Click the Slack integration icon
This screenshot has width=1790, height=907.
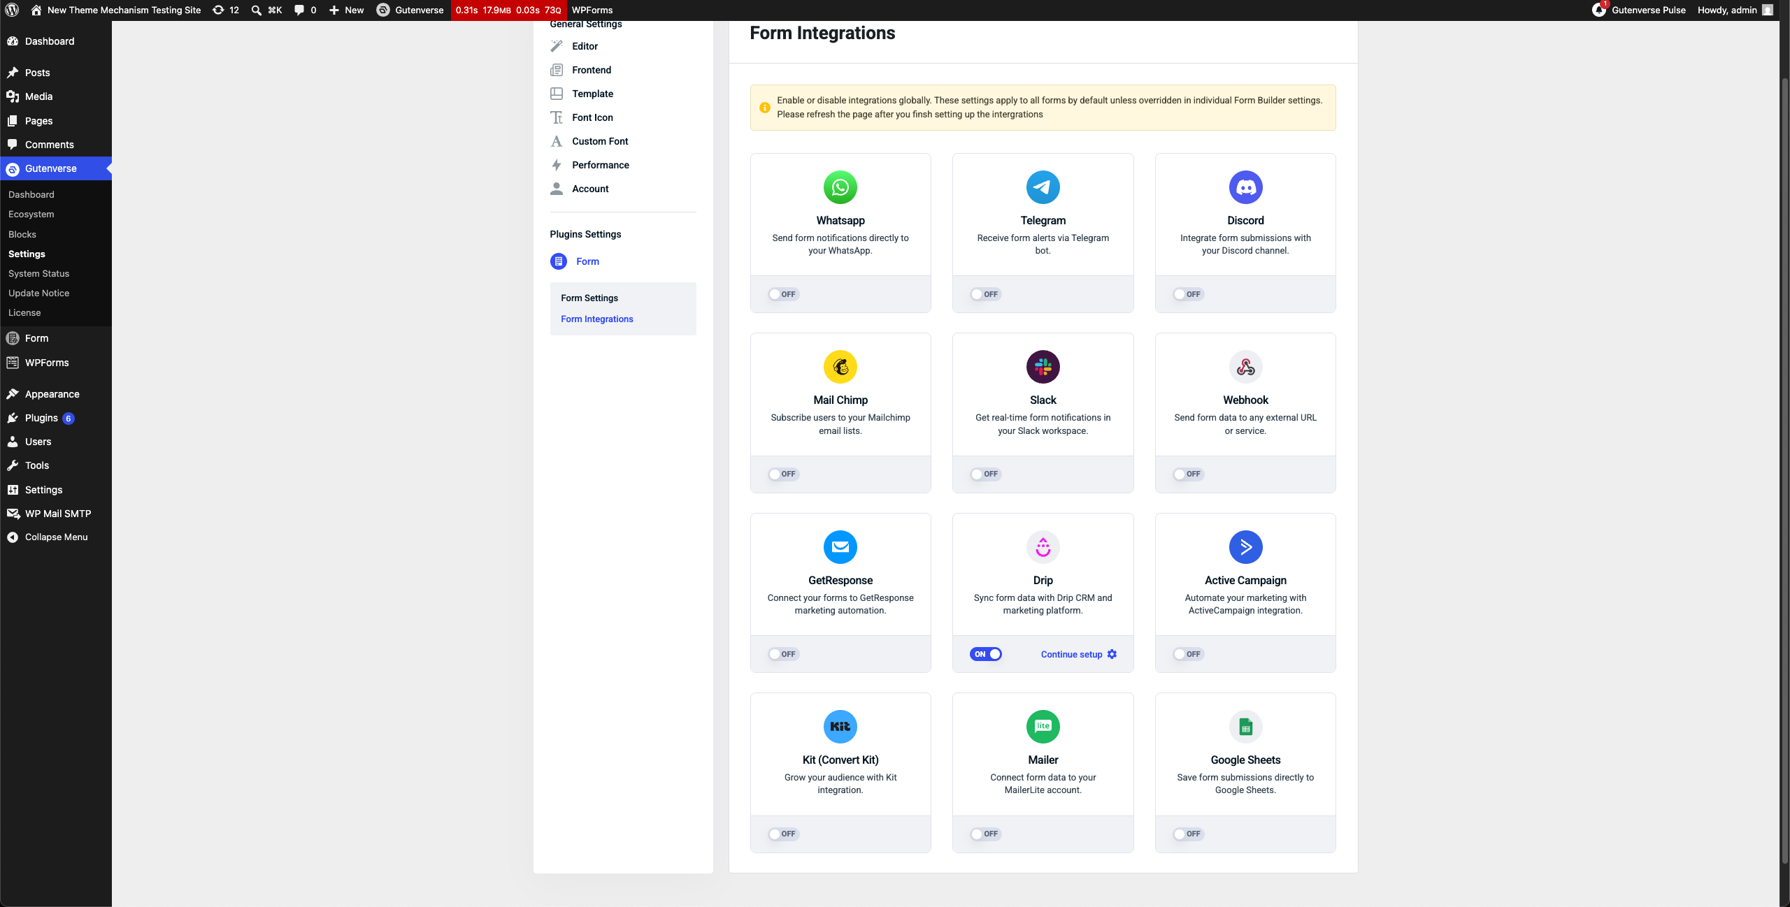[1043, 367]
